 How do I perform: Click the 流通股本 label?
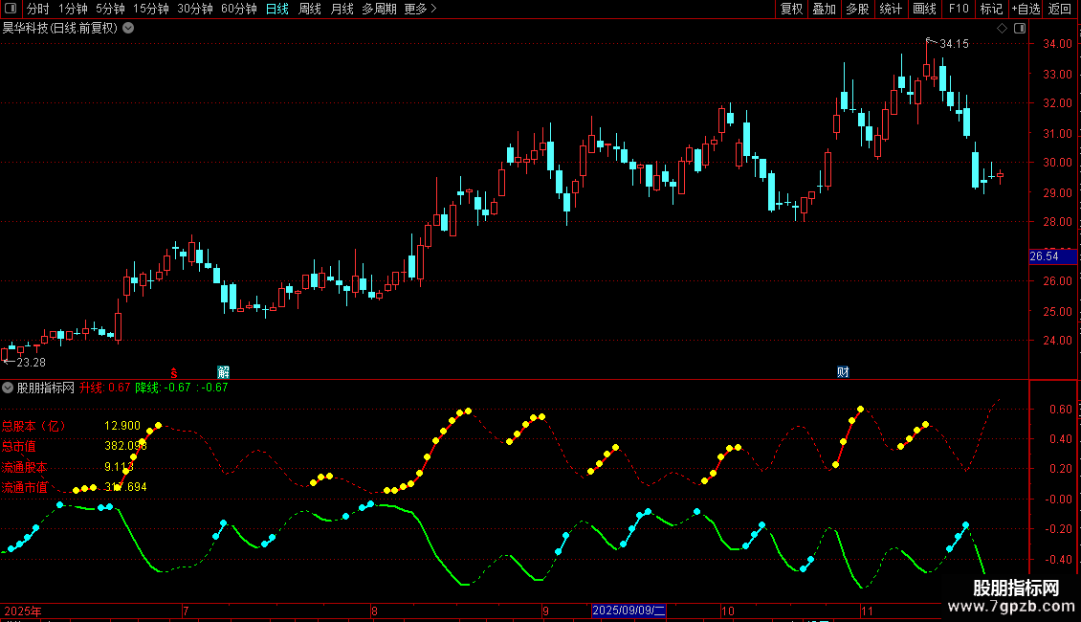(24, 467)
